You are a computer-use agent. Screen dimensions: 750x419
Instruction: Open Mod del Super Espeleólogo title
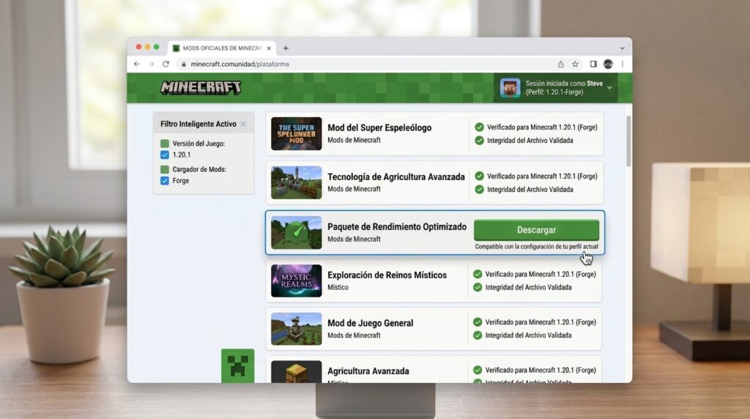click(379, 127)
